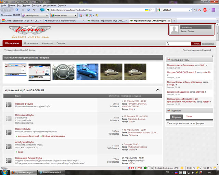The width and height of the screenshot is (219, 175).
Task: Open a new browser tab button
Action: (x=174, y=21)
